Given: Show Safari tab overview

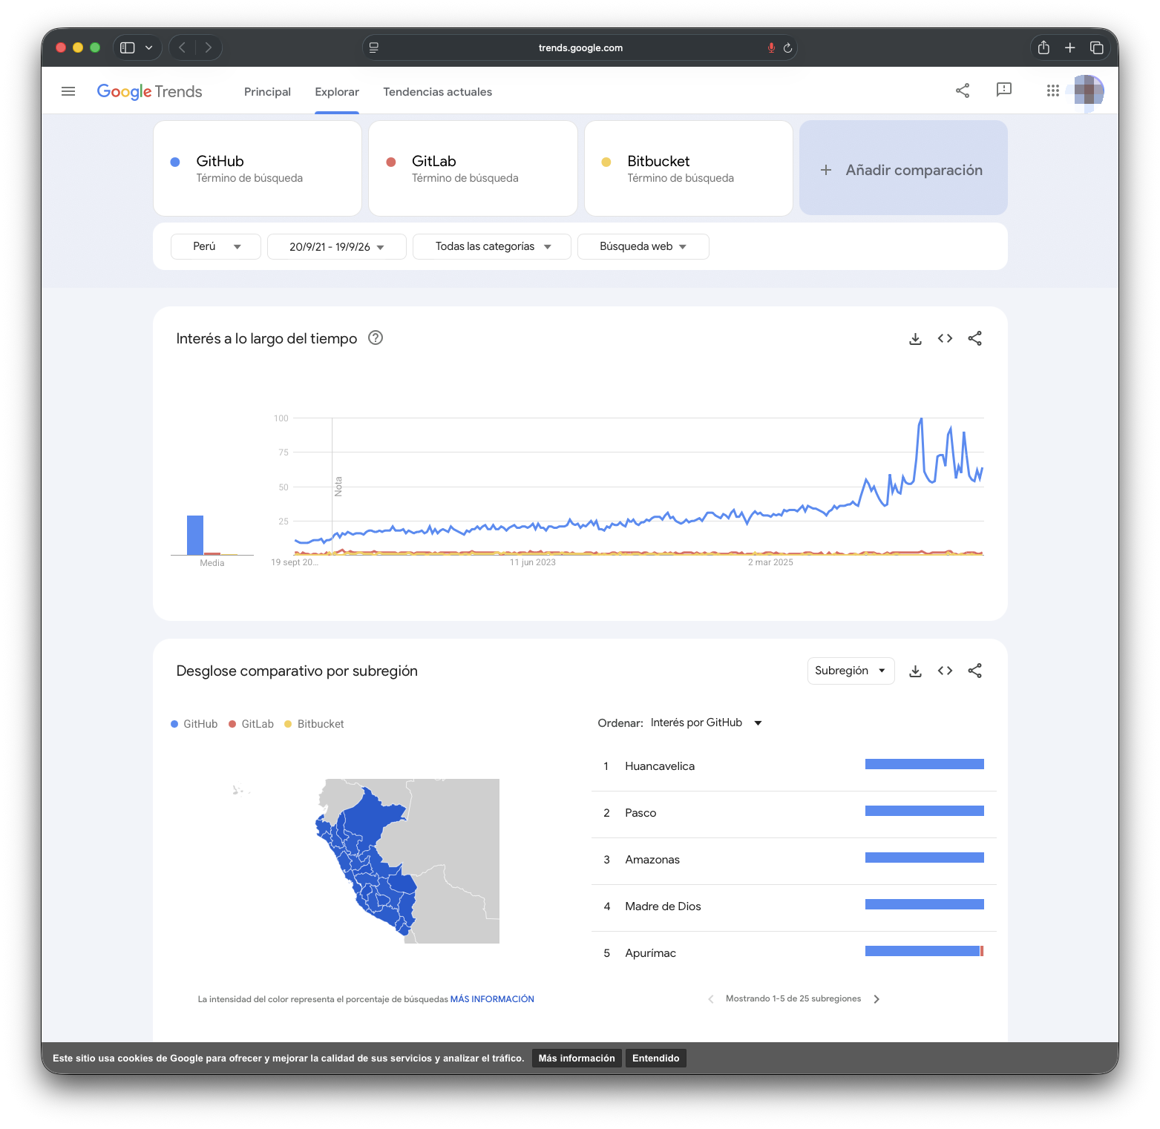Looking at the screenshot, I should pyautogui.click(x=1096, y=47).
